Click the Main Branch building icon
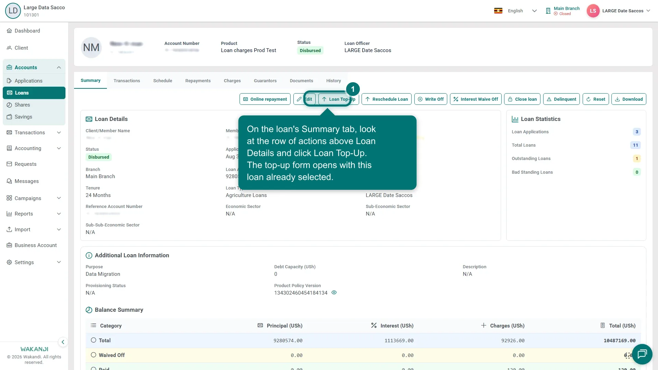This screenshot has width=658, height=370. (x=548, y=11)
